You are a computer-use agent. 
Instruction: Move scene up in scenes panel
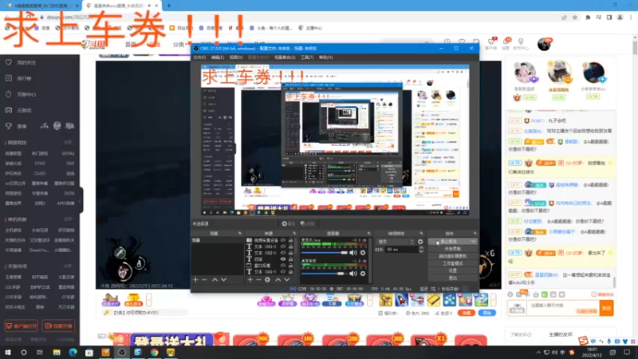click(215, 280)
